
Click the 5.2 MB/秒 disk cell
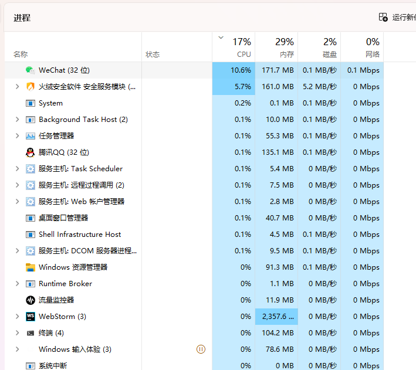click(319, 87)
